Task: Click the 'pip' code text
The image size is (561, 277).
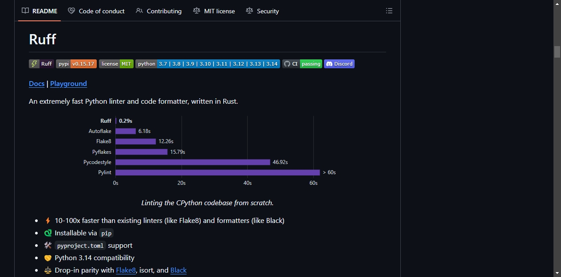Action: coord(106,233)
